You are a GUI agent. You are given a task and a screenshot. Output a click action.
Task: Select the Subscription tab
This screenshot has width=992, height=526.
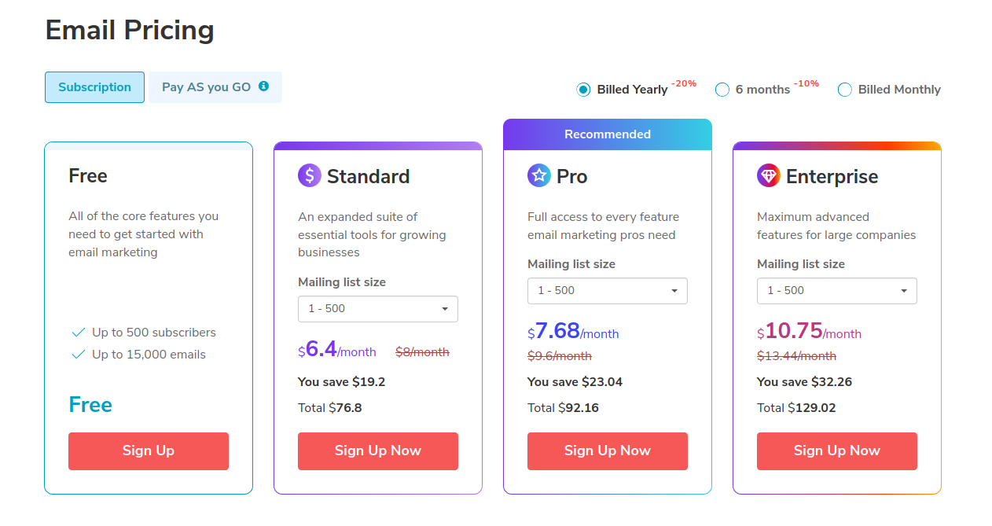coord(94,87)
